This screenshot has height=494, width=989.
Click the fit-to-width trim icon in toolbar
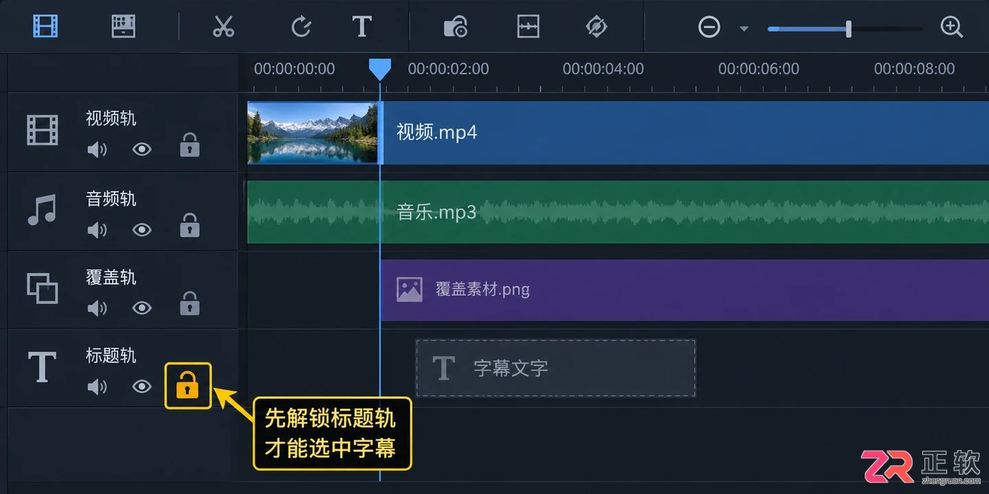[x=528, y=27]
